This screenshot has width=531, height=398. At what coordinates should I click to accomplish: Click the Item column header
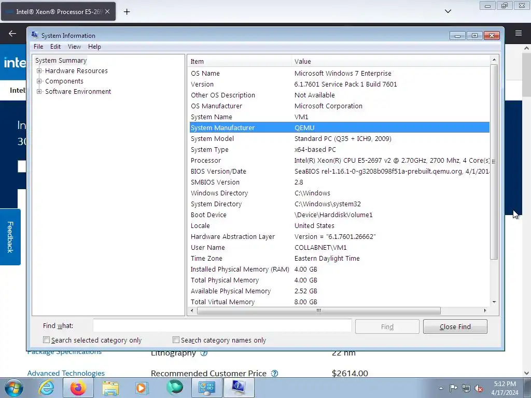240,61
